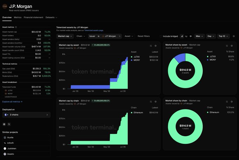The height and width of the screenshot is (160, 239).
Task: Open the Max time range dropdown
Action: [199, 36]
